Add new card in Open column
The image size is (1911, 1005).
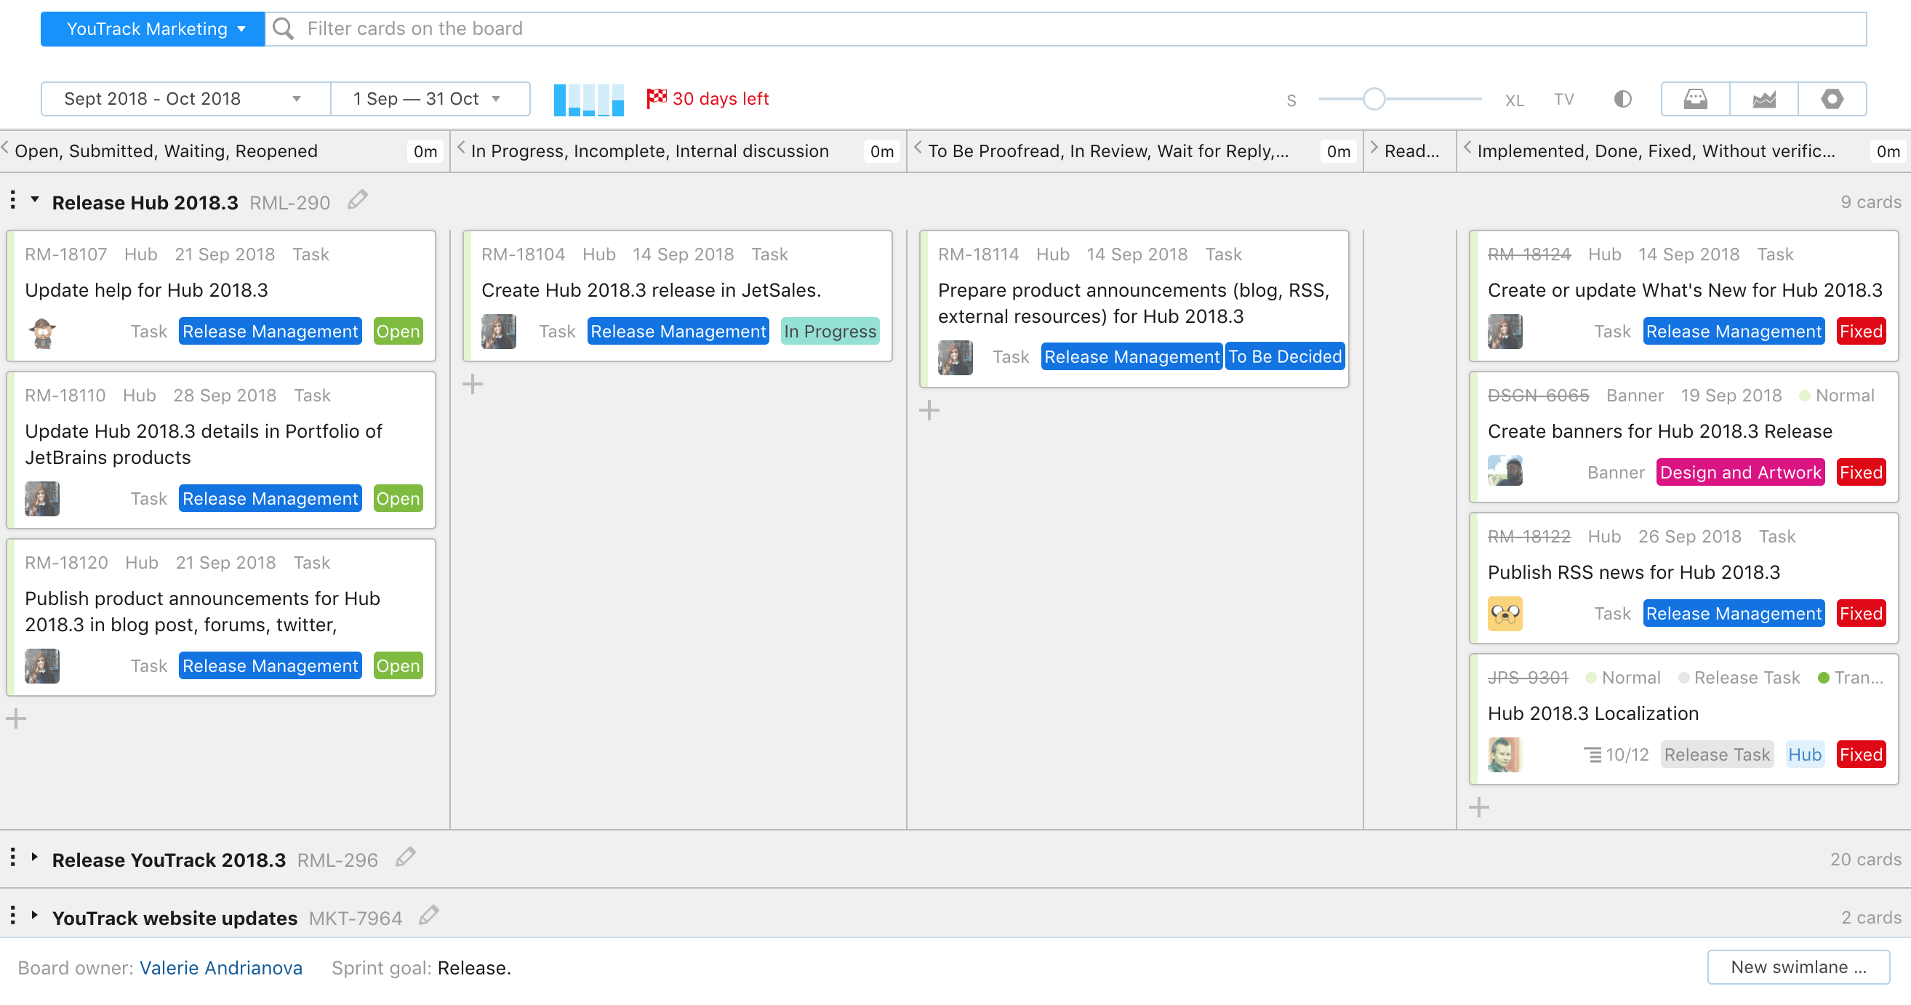coord(16,718)
